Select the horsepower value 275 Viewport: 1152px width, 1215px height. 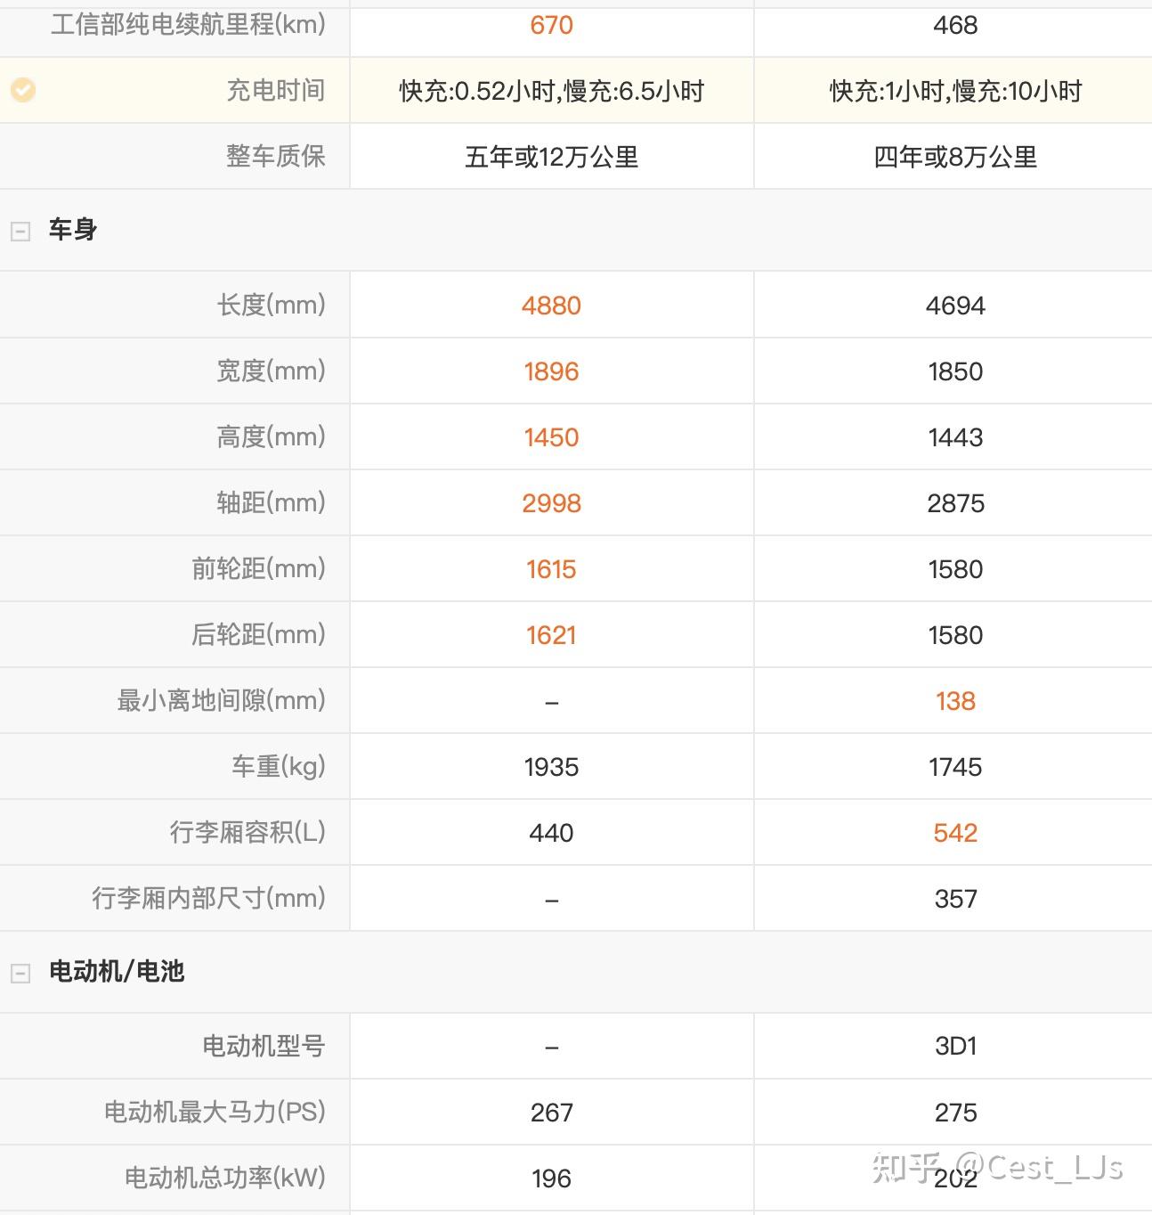(955, 1113)
